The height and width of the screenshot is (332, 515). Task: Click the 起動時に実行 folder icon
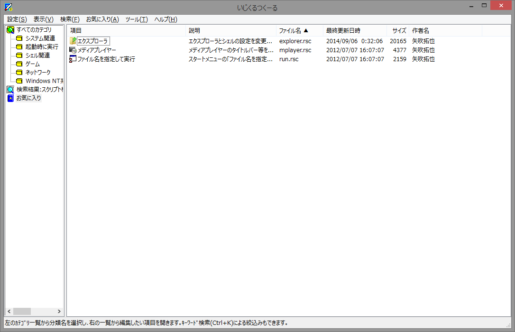[19, 47]
